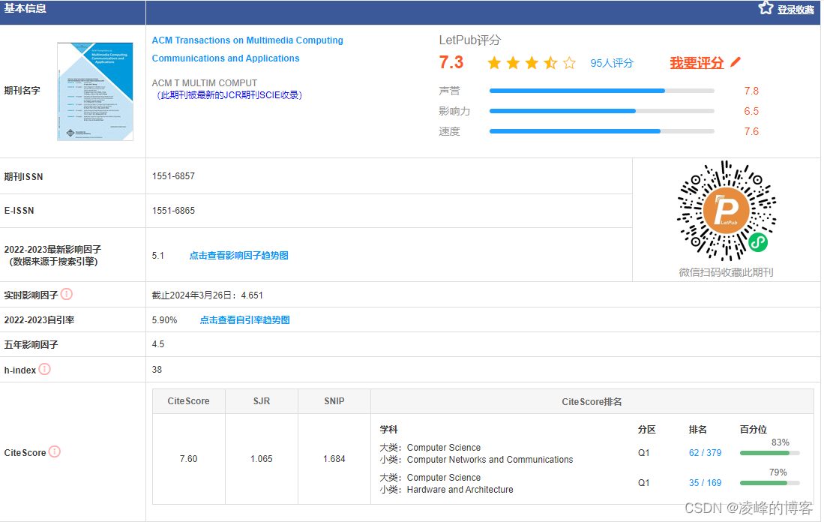Click the CiteScore排名 column header
The height and width of the screenshot is (522, 824).
[x=592, y=401]
